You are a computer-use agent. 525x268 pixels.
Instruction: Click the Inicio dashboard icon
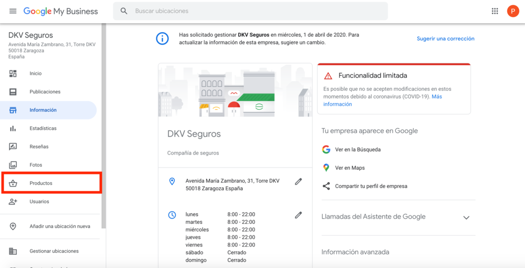(13, 74)
